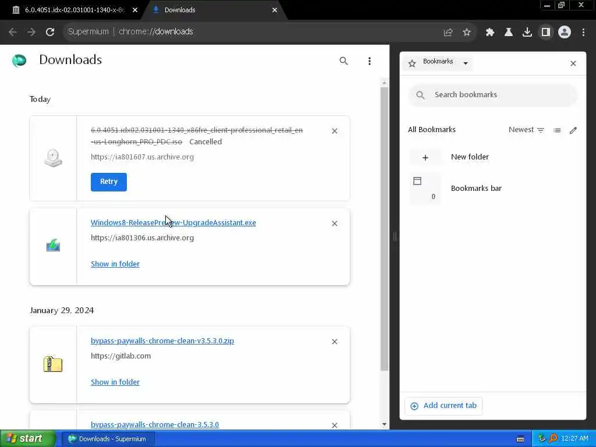Screen dimensions: 596x447
Task: Edit bookmarks with the pencil icon
Action: [573, 130]
